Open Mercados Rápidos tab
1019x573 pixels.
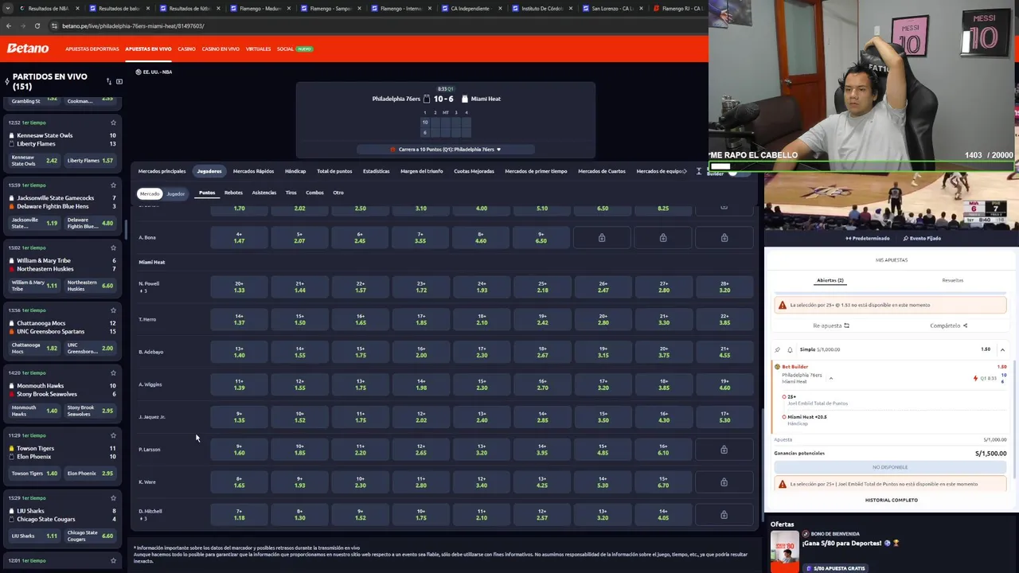tap(253, 171)
